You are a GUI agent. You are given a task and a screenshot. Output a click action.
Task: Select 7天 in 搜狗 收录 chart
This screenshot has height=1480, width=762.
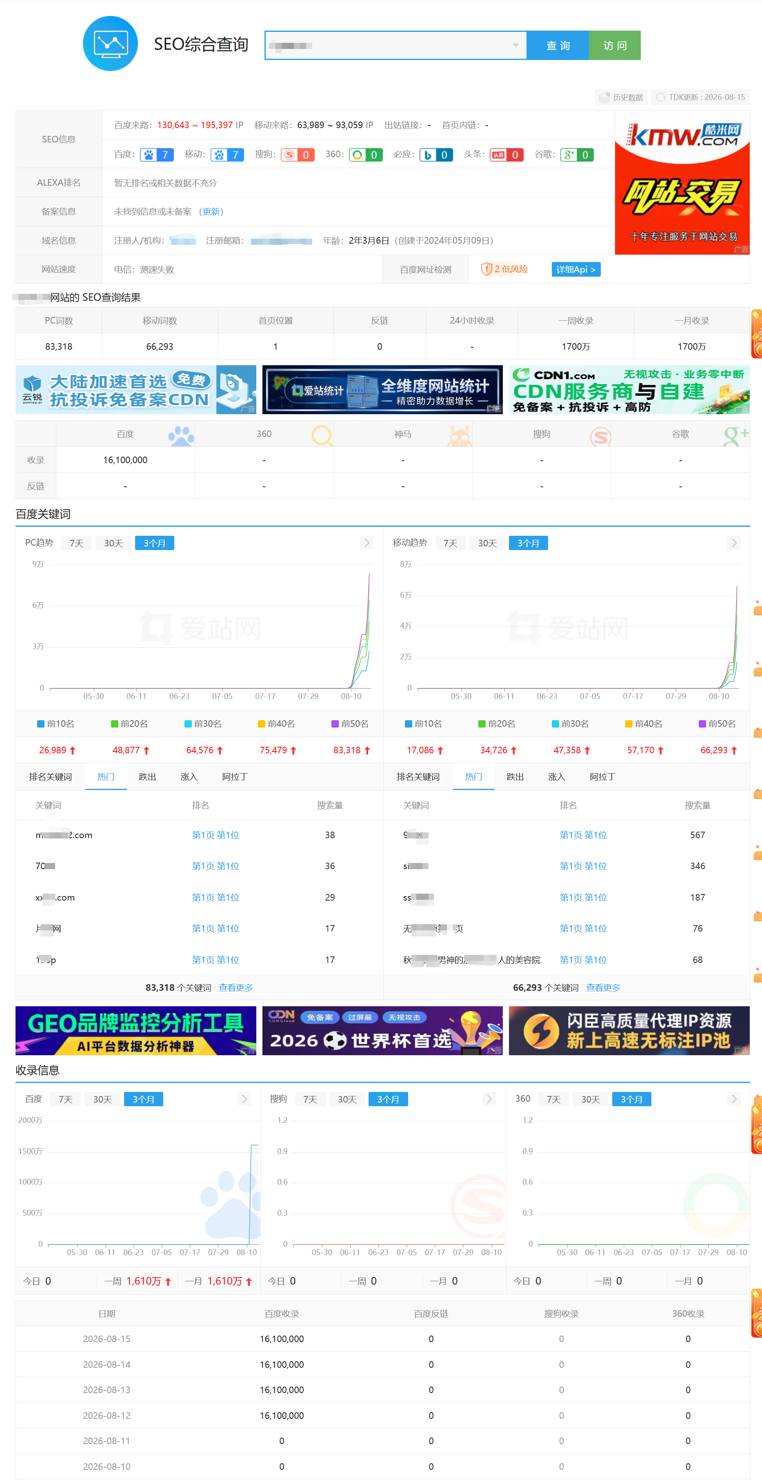tap(310, 1099)
